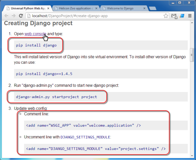Screen dimensions: 196x160
Task: Click the page icon in the address bar
Action: (x=29, y=16)
